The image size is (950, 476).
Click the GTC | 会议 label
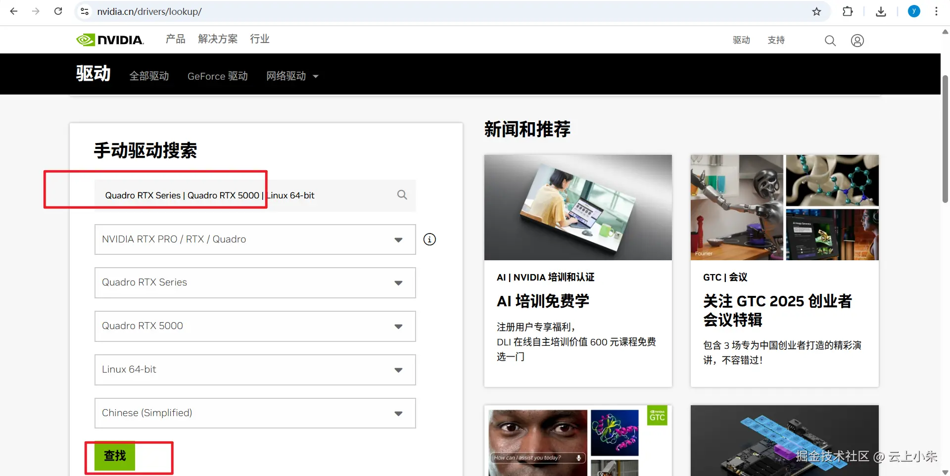(725, 277)
